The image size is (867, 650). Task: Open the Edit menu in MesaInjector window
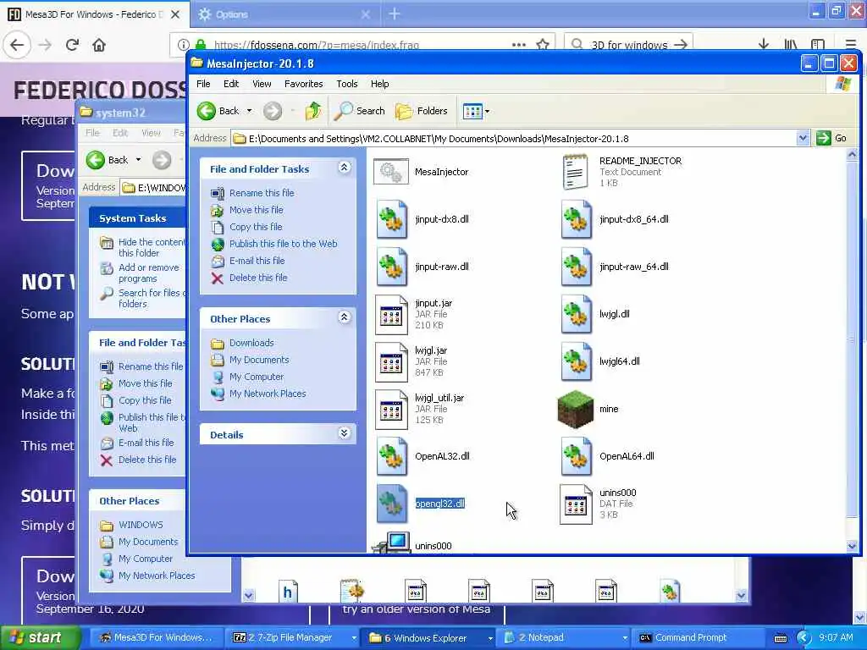pyautogui.click(x=231, y=84)
